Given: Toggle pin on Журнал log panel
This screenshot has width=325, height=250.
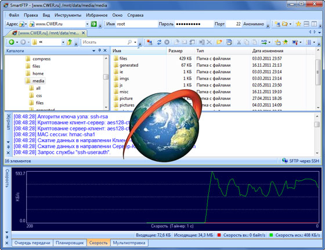Looking at the screenshot, I should (x=8, y=147).
